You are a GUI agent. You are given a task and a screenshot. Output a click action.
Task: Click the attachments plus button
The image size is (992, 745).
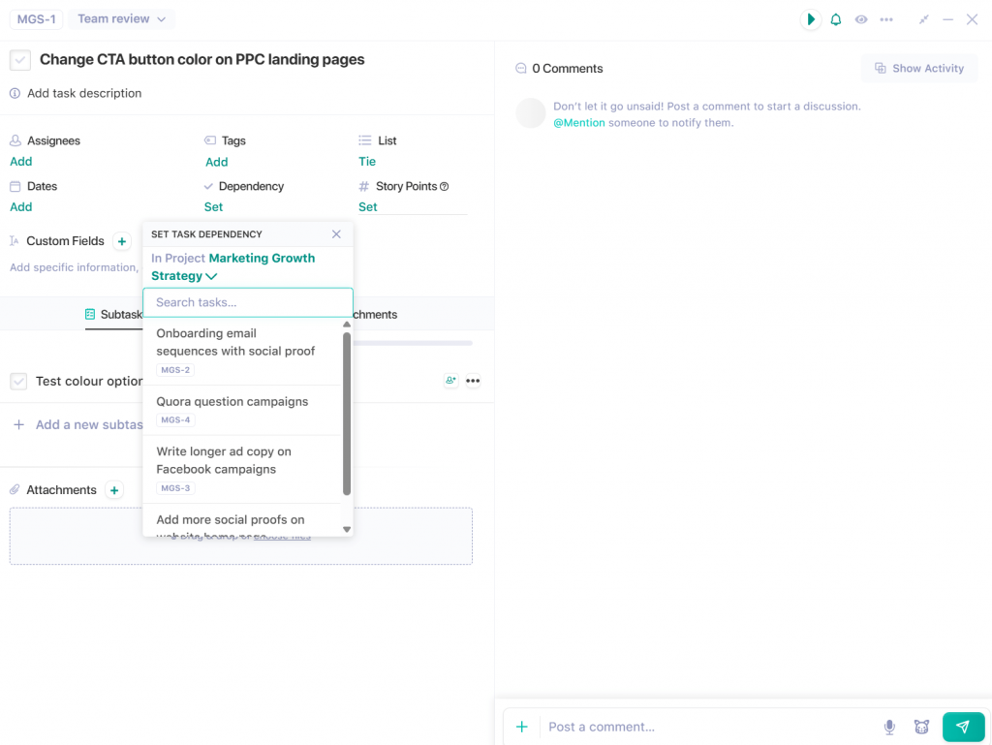(x=114, y=490)
